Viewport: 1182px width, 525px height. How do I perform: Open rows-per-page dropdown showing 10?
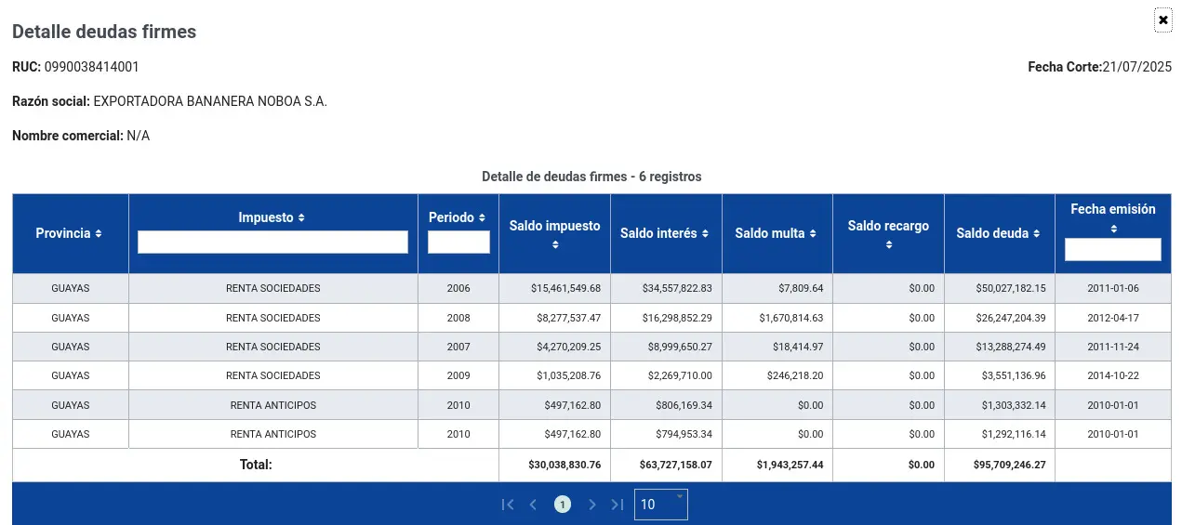click(661, 505)
